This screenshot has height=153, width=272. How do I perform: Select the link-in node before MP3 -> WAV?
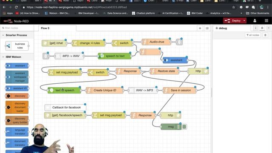46,56
